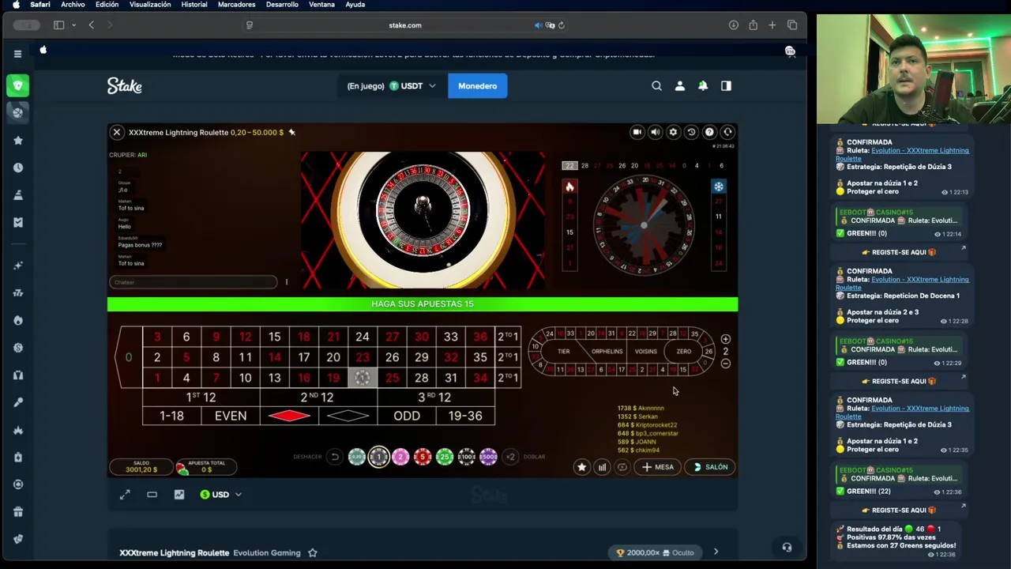This screenshot has height=569, width=1011.
Task: Open Stake notifications bell icon
Action: click(703, 85)
